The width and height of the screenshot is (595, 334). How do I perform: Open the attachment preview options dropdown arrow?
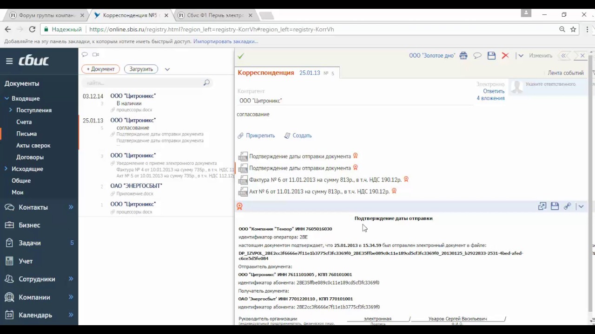click(x=581, y=206)
